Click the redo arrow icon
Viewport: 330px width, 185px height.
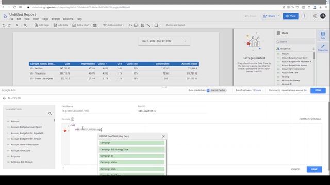(9, 25)
